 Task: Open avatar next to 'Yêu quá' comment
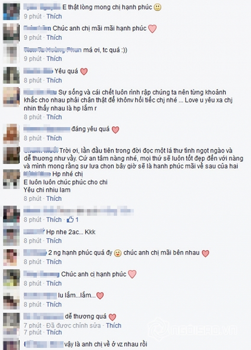tap(11, 75)
